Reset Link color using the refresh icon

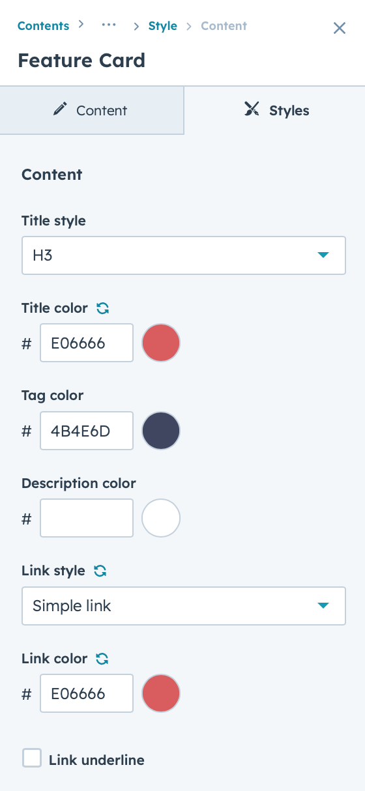(x=102, y=659)
